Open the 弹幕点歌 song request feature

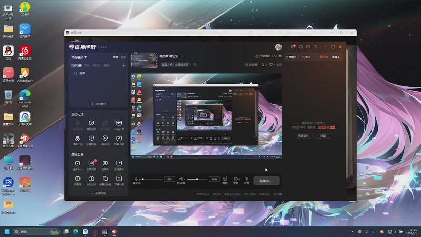coord(119,140)
